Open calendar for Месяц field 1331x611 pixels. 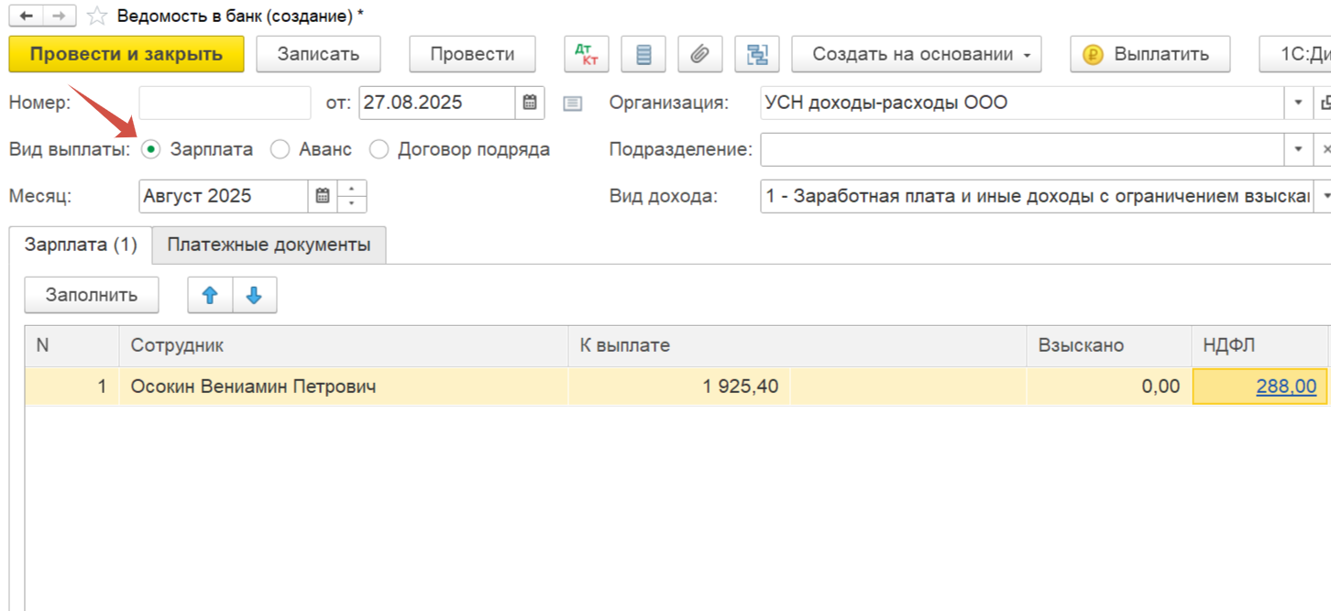click(323, 196)
